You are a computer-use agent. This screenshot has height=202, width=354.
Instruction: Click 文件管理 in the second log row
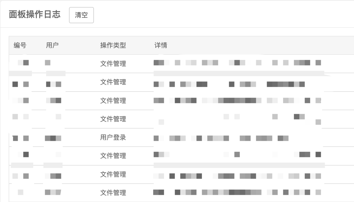tap(113, 82)
